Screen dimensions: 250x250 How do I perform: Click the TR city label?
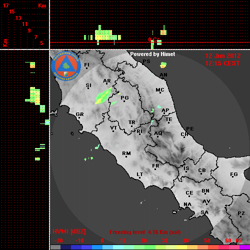(131, 122)
